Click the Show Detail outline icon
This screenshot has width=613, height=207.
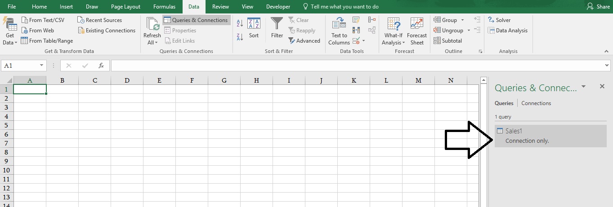click(477, 20)
